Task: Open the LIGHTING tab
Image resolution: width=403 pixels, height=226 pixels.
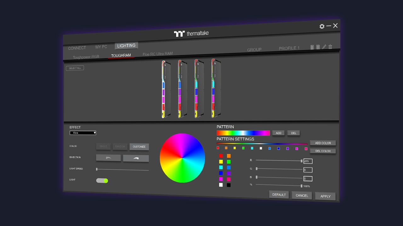Action: click(126, 46)
